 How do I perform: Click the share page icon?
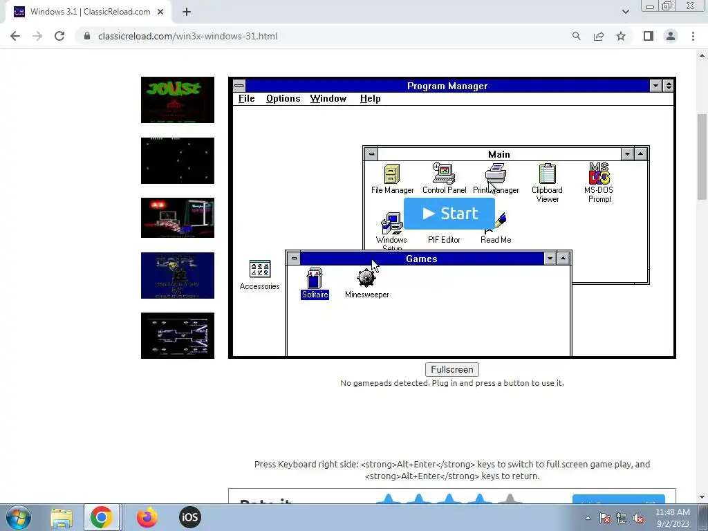(x=599, y=36)
